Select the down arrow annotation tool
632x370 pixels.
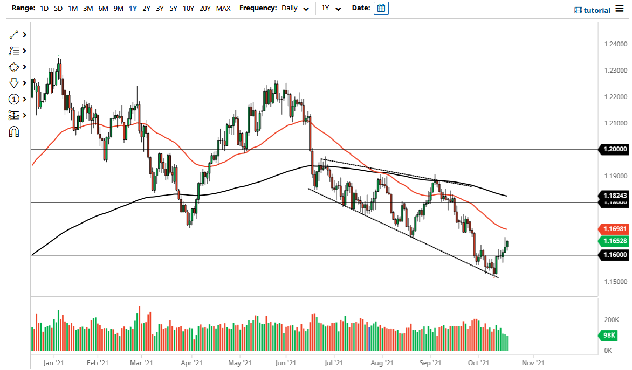pyautogui.click(x=15, y=83)
